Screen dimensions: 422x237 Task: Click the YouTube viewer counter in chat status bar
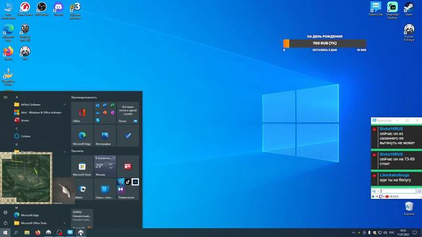[392, 197]
